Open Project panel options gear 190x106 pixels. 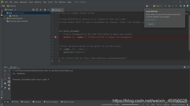click(x=45, y=10)
